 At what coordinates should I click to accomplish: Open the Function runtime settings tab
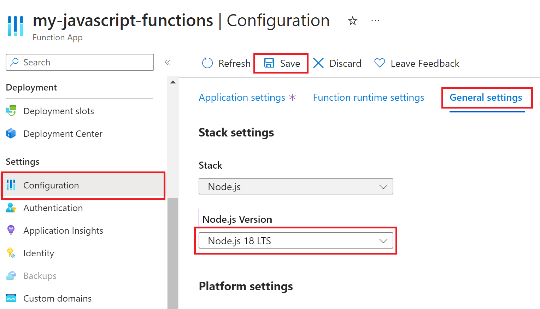(369, 98)
